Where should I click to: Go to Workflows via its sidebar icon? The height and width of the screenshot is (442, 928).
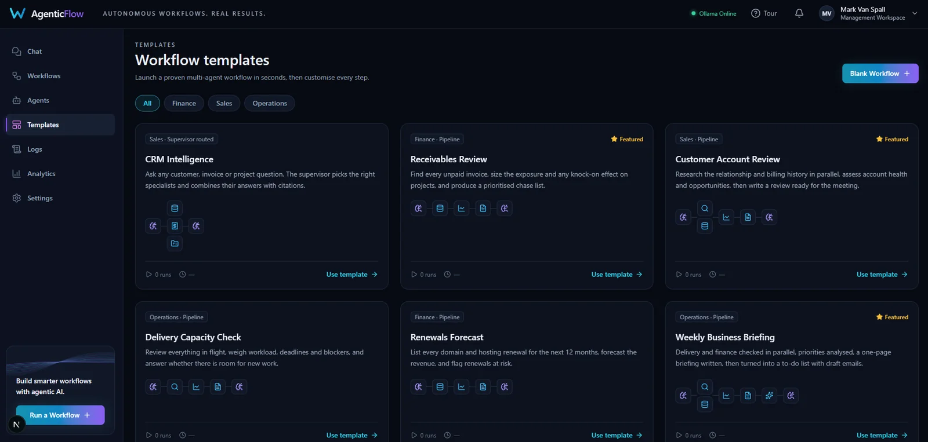click(x=16, y=76)
